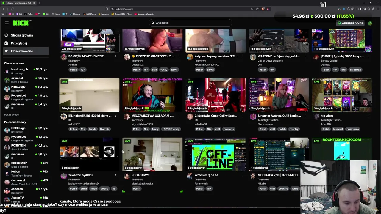Open the FACEIT.com bookmark

click(90, 14)
